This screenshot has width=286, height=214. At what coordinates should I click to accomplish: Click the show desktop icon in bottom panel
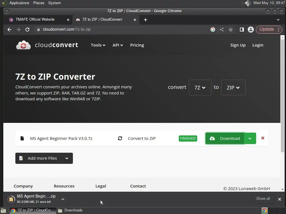pos(3,211)
